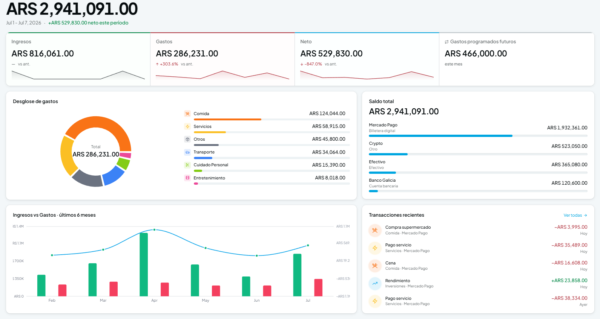The image size is (600, 319).
Task: Click the Servicios lightning bolt icon
Action: point(187,126)
